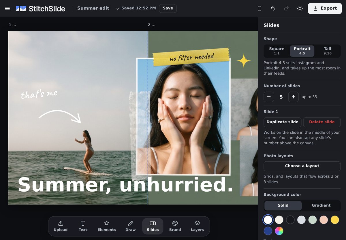
Task: Open the Brand palette tool
Action: [175, 226]
